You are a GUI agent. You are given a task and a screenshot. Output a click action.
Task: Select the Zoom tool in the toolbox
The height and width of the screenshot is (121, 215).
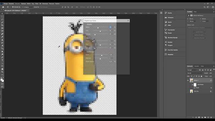click(x=2, y=72)
